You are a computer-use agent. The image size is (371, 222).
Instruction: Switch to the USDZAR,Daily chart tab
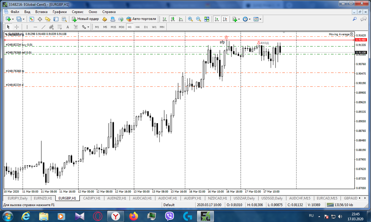(244, 198)
